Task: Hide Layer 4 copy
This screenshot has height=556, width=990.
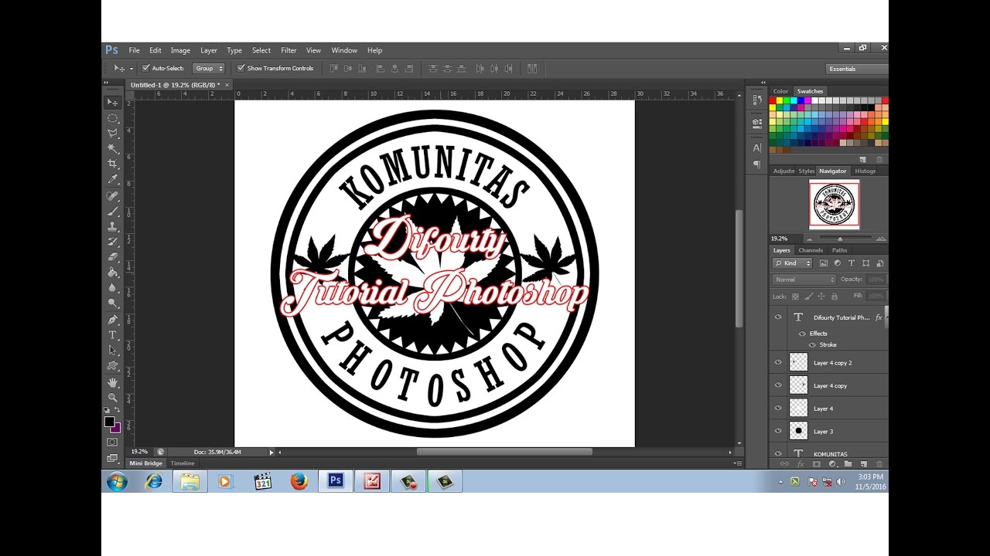Action: (x=778, y=385)
